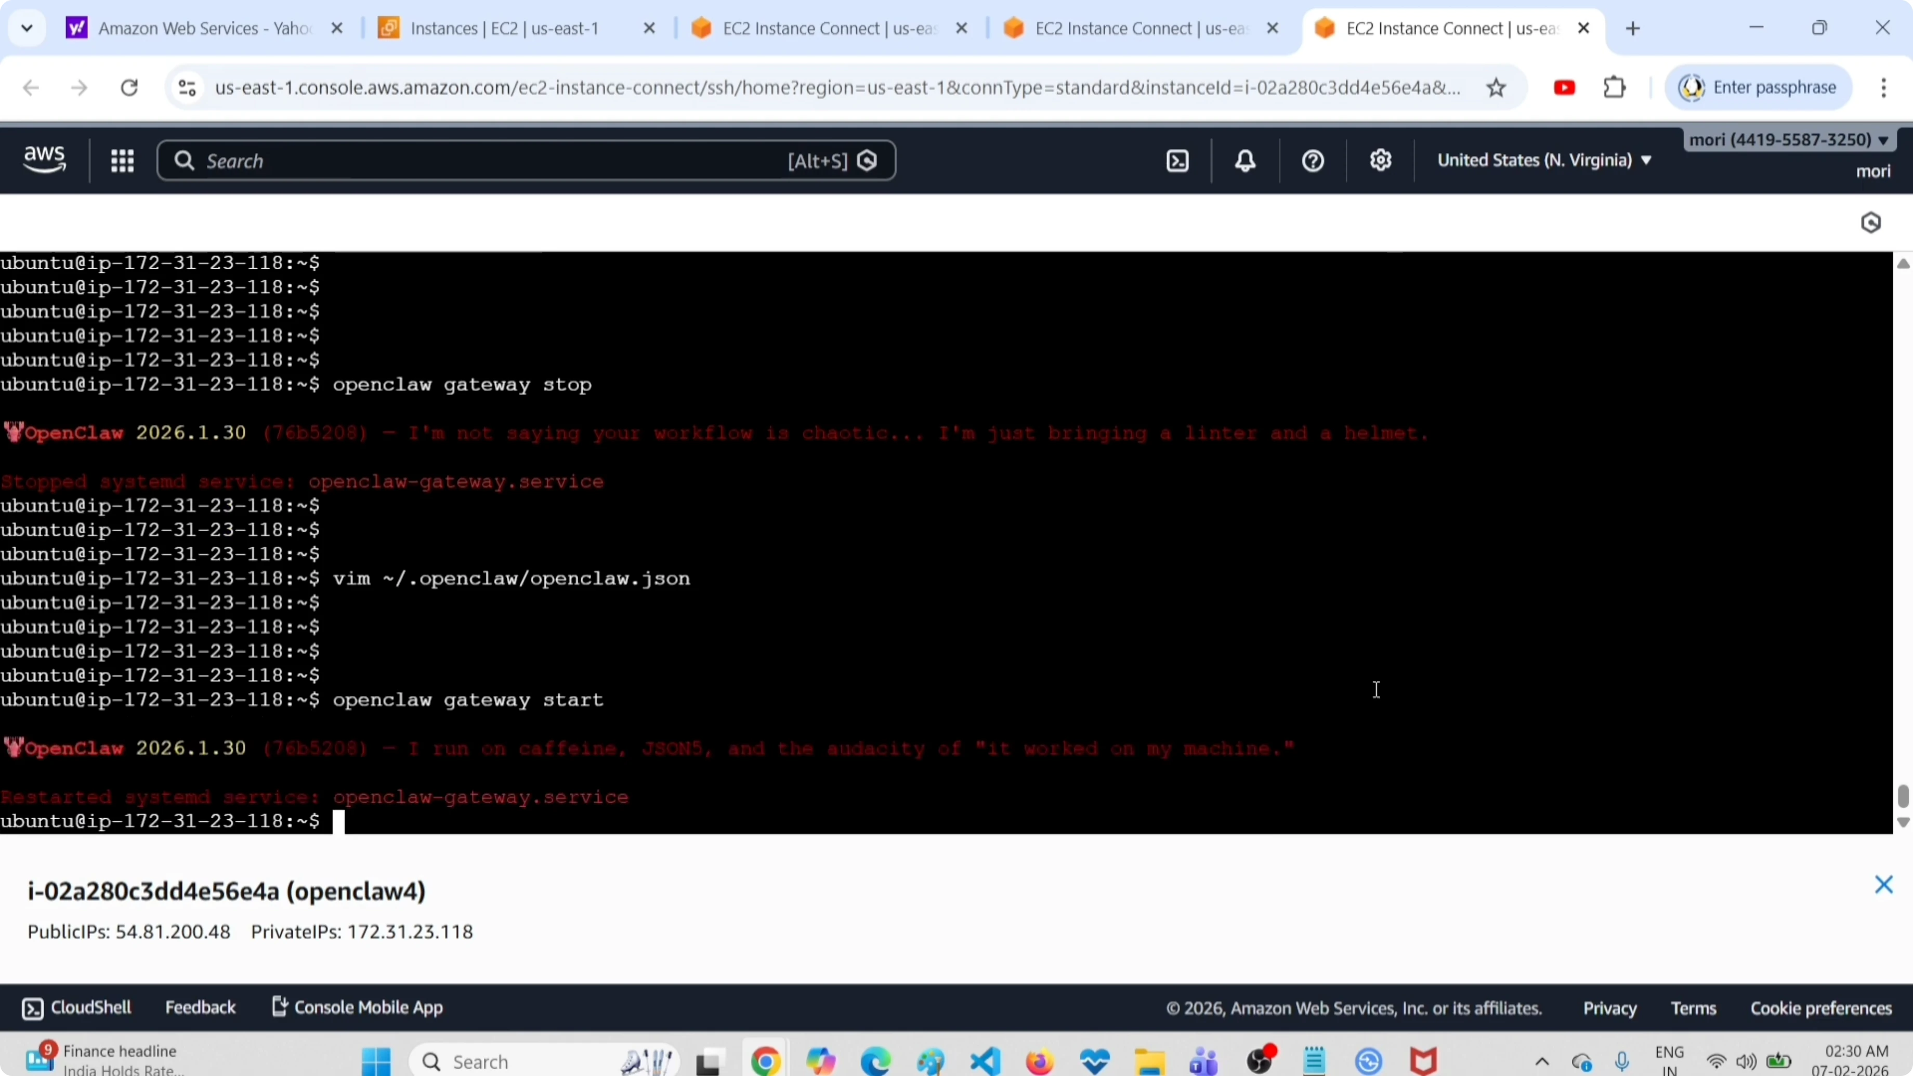The image size is (1913, 1076).
Task: Click the AWS logo home icon
Action: point(45,160)
